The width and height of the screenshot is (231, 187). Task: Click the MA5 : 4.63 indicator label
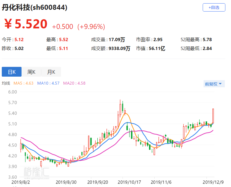[23, 83]
